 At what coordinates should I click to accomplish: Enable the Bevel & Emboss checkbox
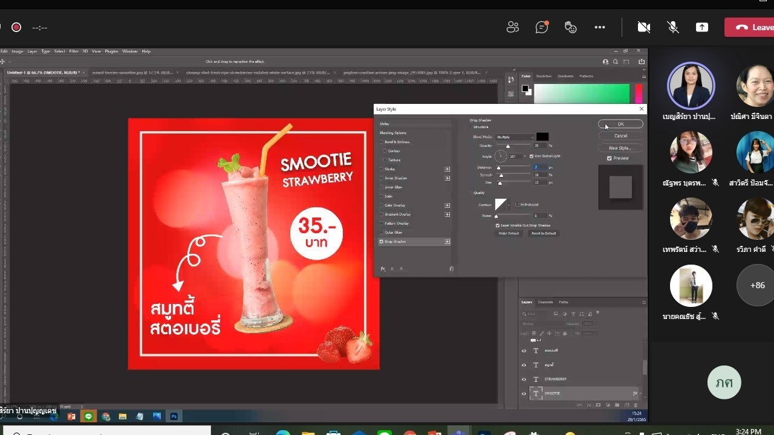[382, 142]
